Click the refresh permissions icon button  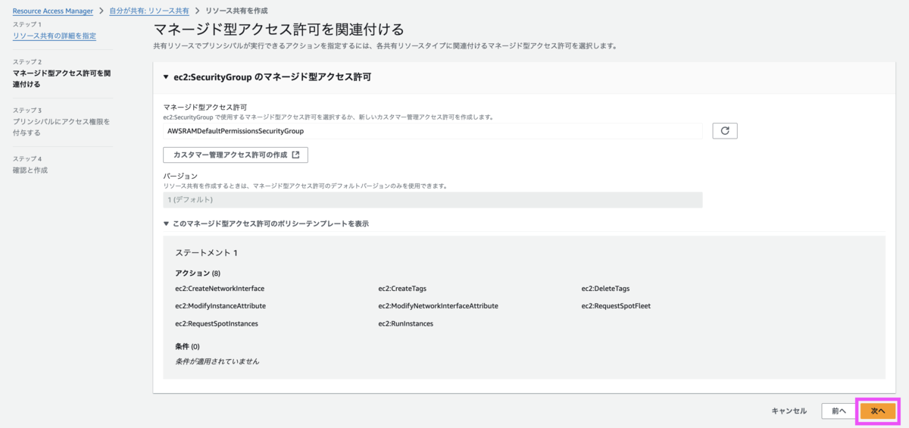[725, 131]
